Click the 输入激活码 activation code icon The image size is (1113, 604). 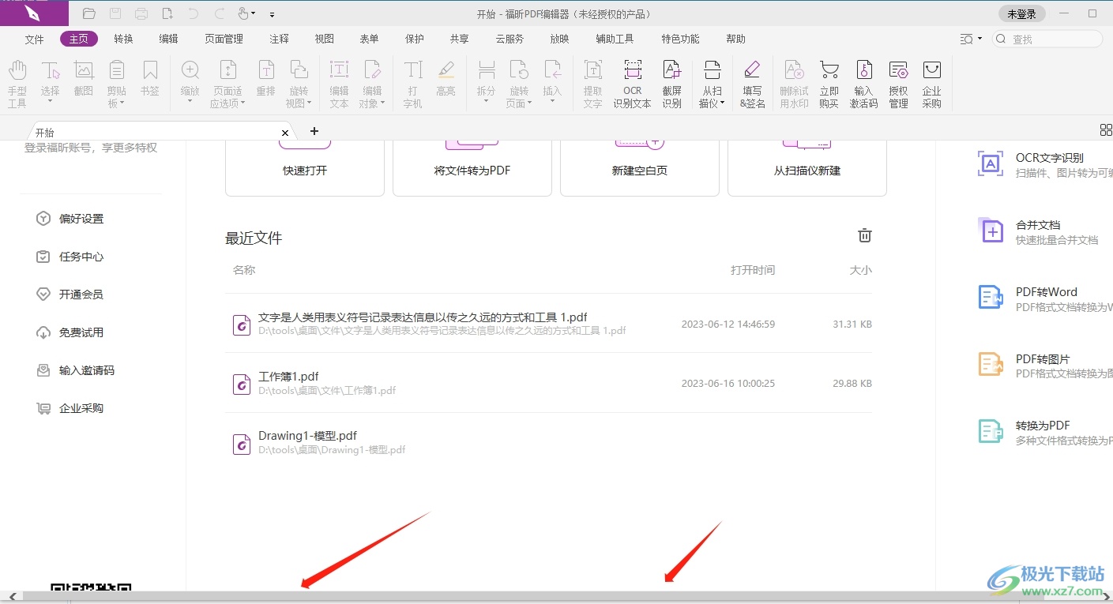coord(863,84)
